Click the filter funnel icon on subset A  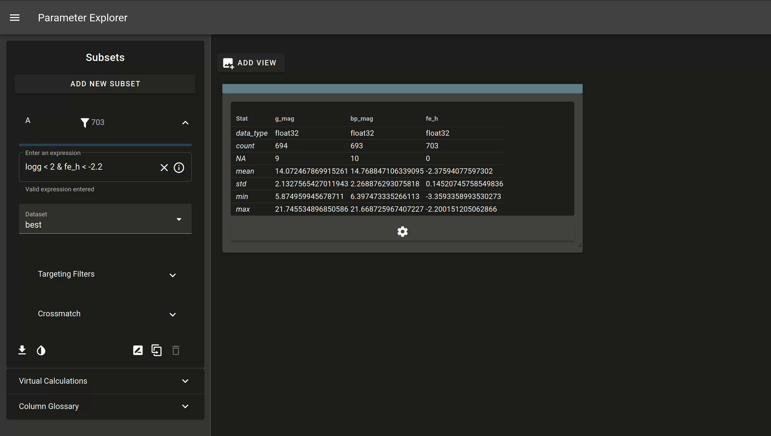click(x=85, y=123)
